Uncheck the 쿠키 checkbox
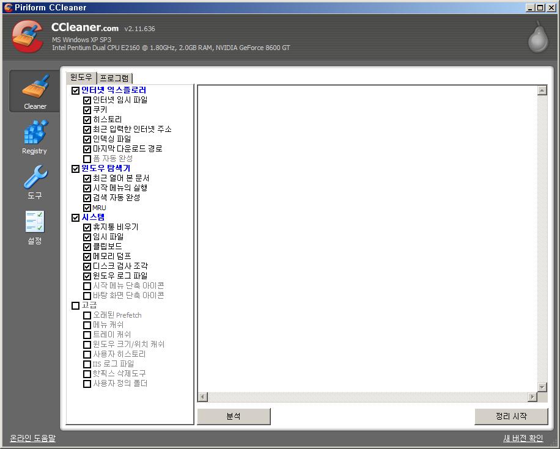Image resolution: width=560 pixels, height=449 pixels. [87, 110]
